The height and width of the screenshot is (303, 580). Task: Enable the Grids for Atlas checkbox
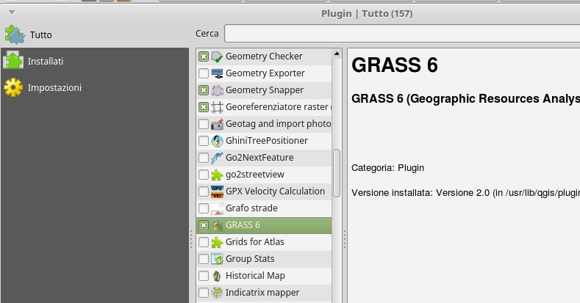pos(204,242)
